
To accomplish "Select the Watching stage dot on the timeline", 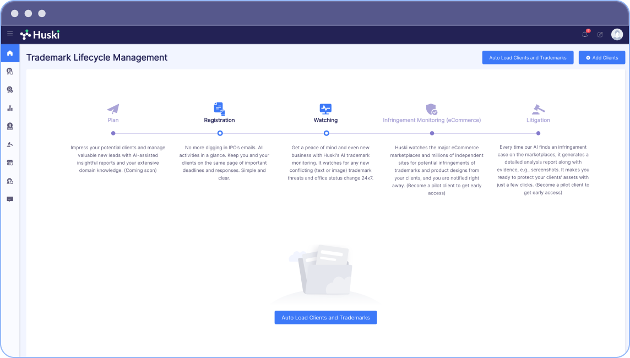I will [x=325, y=133].
